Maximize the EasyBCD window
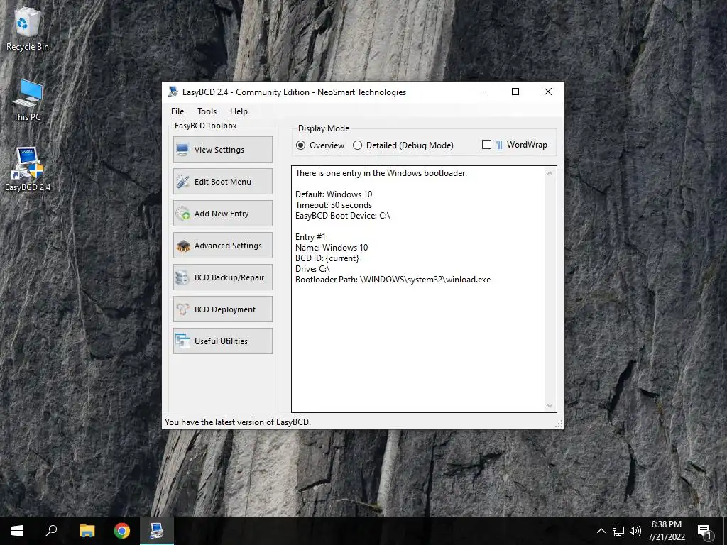Viewport: 727px width, 545px height. tap(515, 92)
